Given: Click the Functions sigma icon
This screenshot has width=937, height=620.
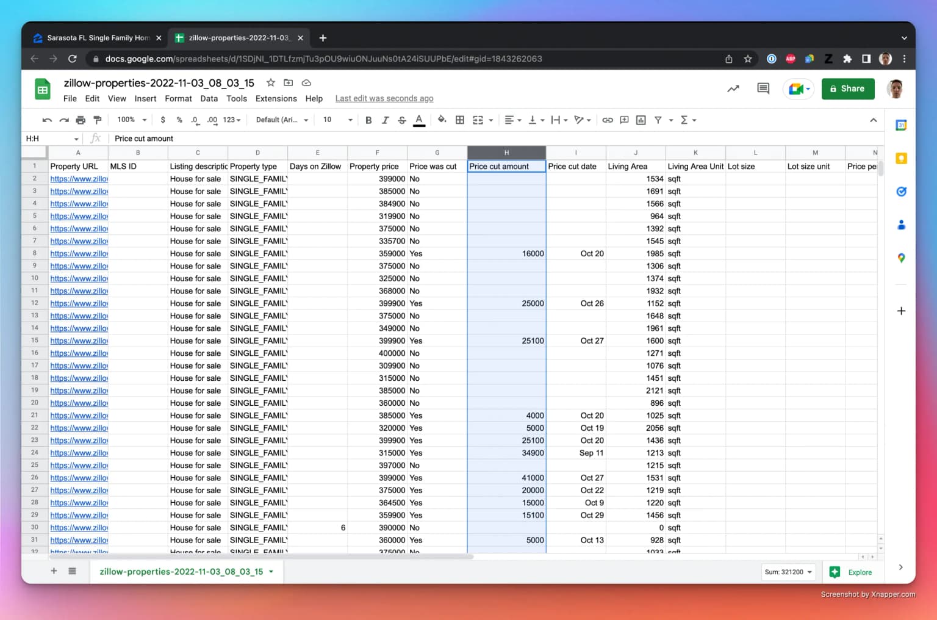Looking at the screenshot, I should coord(684,120).
